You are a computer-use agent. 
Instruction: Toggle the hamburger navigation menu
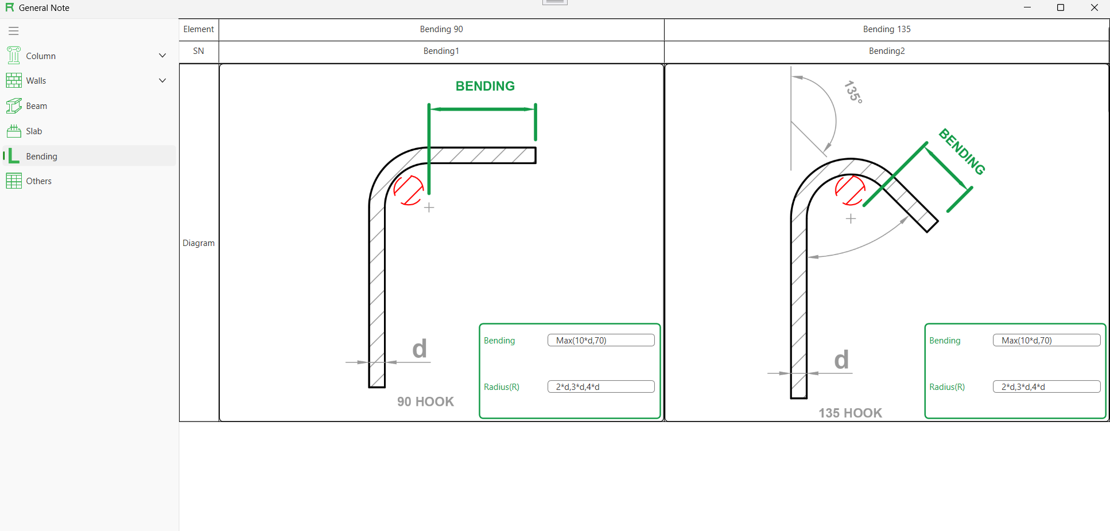(14, 31)
